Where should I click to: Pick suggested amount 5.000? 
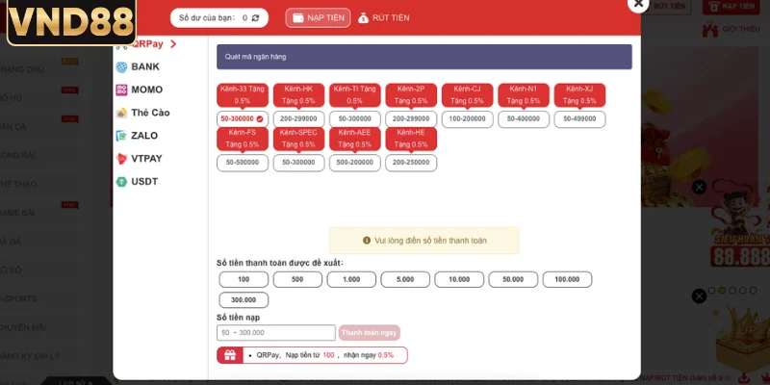[x=405, y=279]
